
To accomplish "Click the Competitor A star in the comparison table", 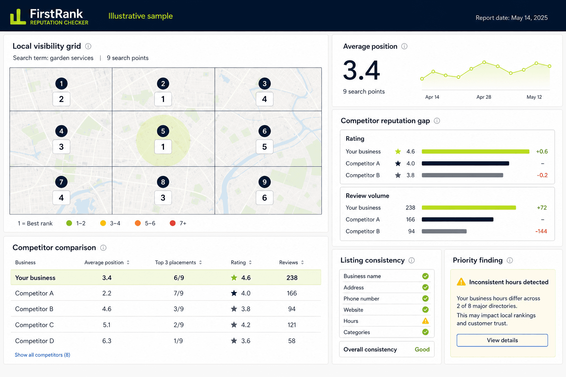I will pos(234,293).
